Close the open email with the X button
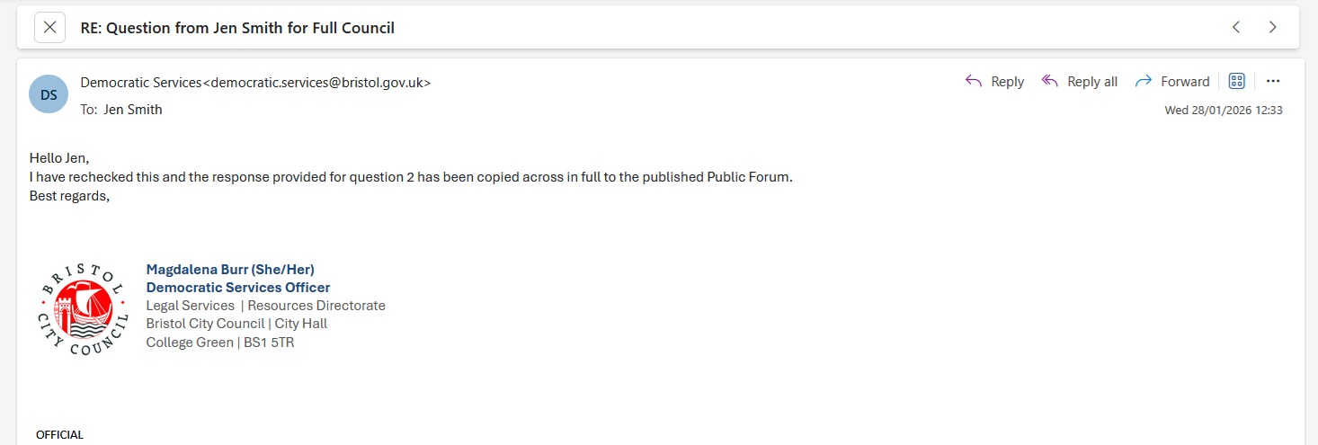The image size is (1318, 445). (49, 27)
